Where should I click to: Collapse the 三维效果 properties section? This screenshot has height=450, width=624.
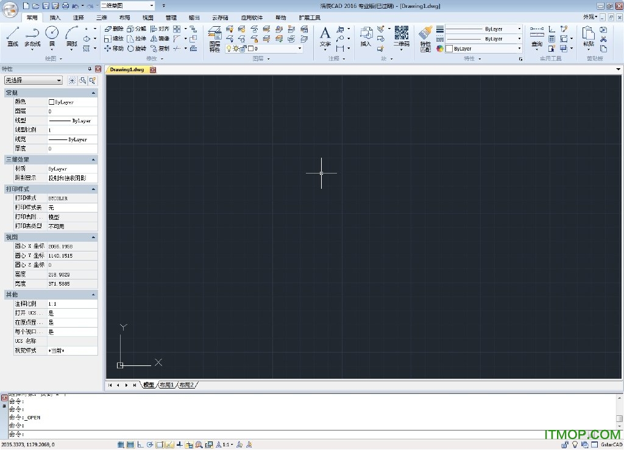tap(93, 159)
